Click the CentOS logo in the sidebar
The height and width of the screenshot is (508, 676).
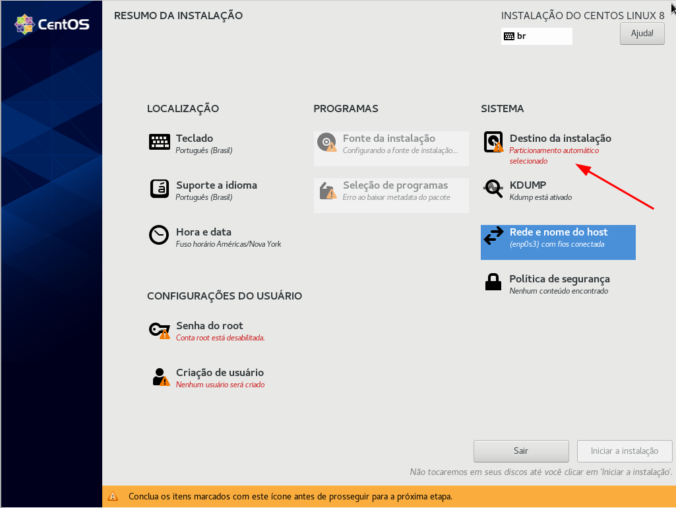[52, 24]
